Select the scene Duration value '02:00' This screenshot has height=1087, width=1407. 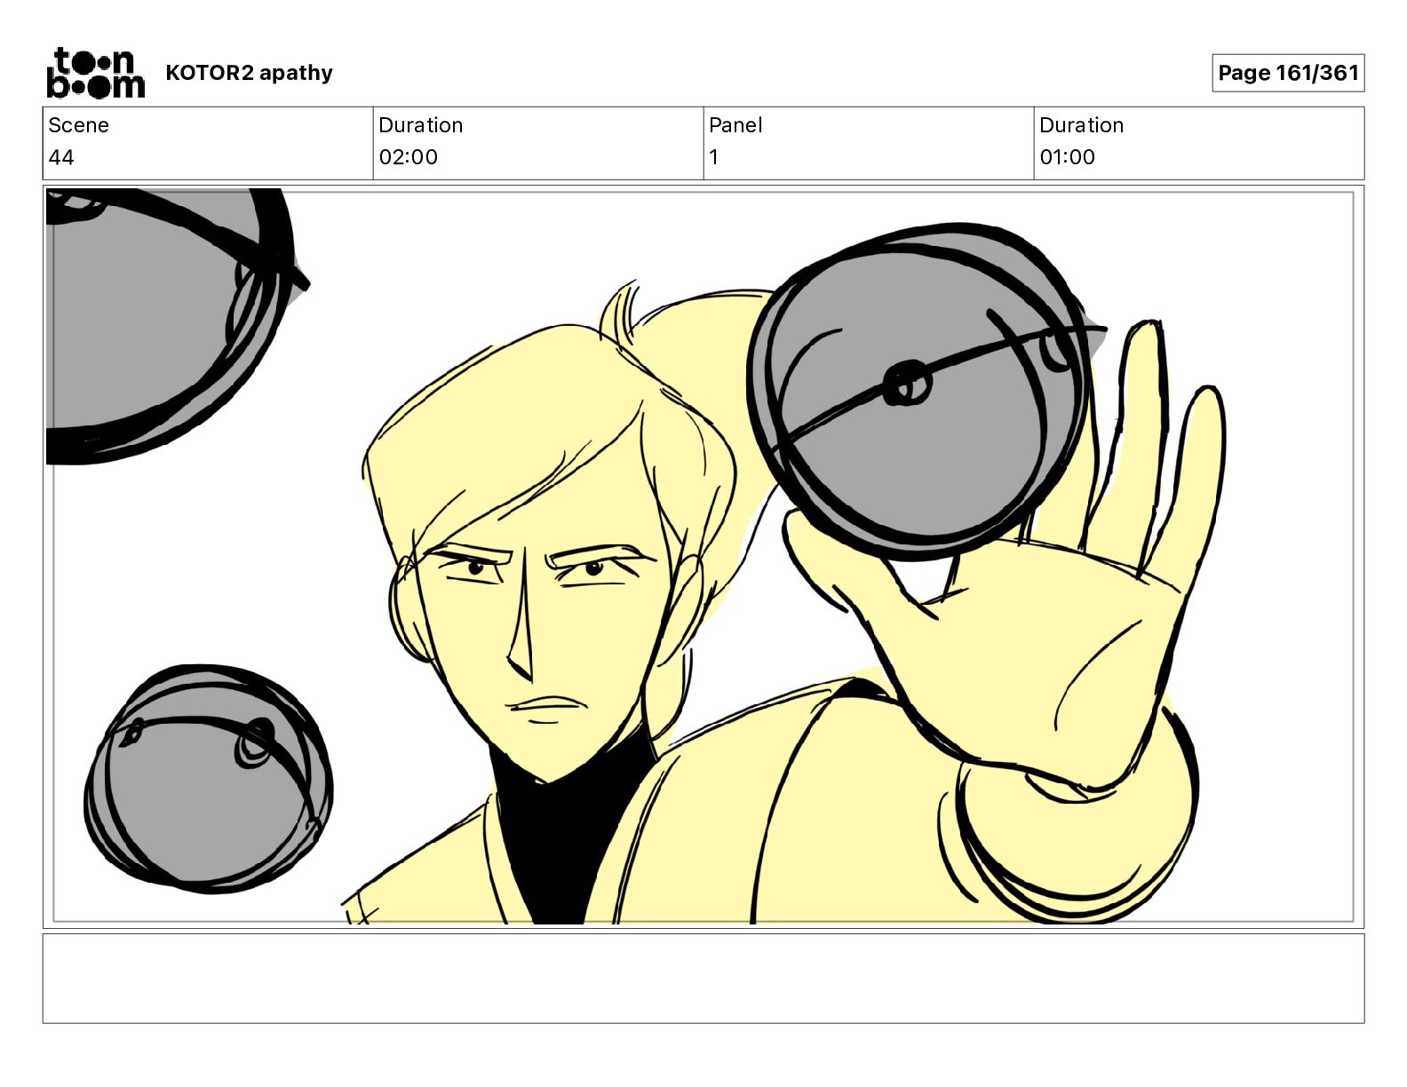[408, 157]
